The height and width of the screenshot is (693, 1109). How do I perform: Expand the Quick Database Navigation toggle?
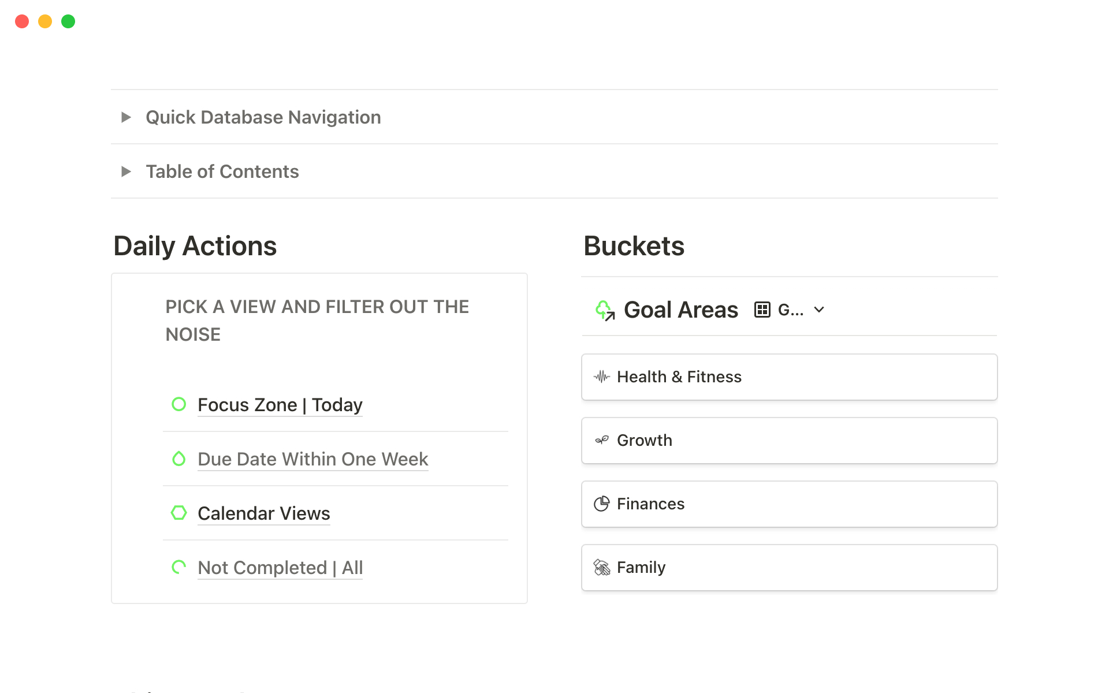coord(126,117)
